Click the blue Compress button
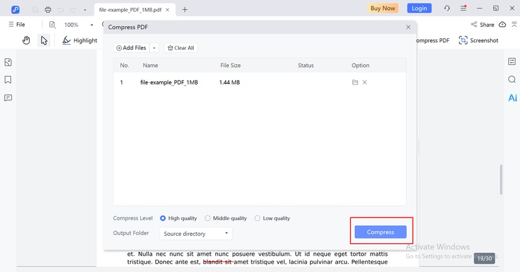The image size is (520, 272). tap(380, 232)
